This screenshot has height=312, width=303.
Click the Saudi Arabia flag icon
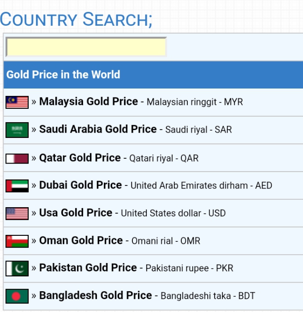(17, 130)
